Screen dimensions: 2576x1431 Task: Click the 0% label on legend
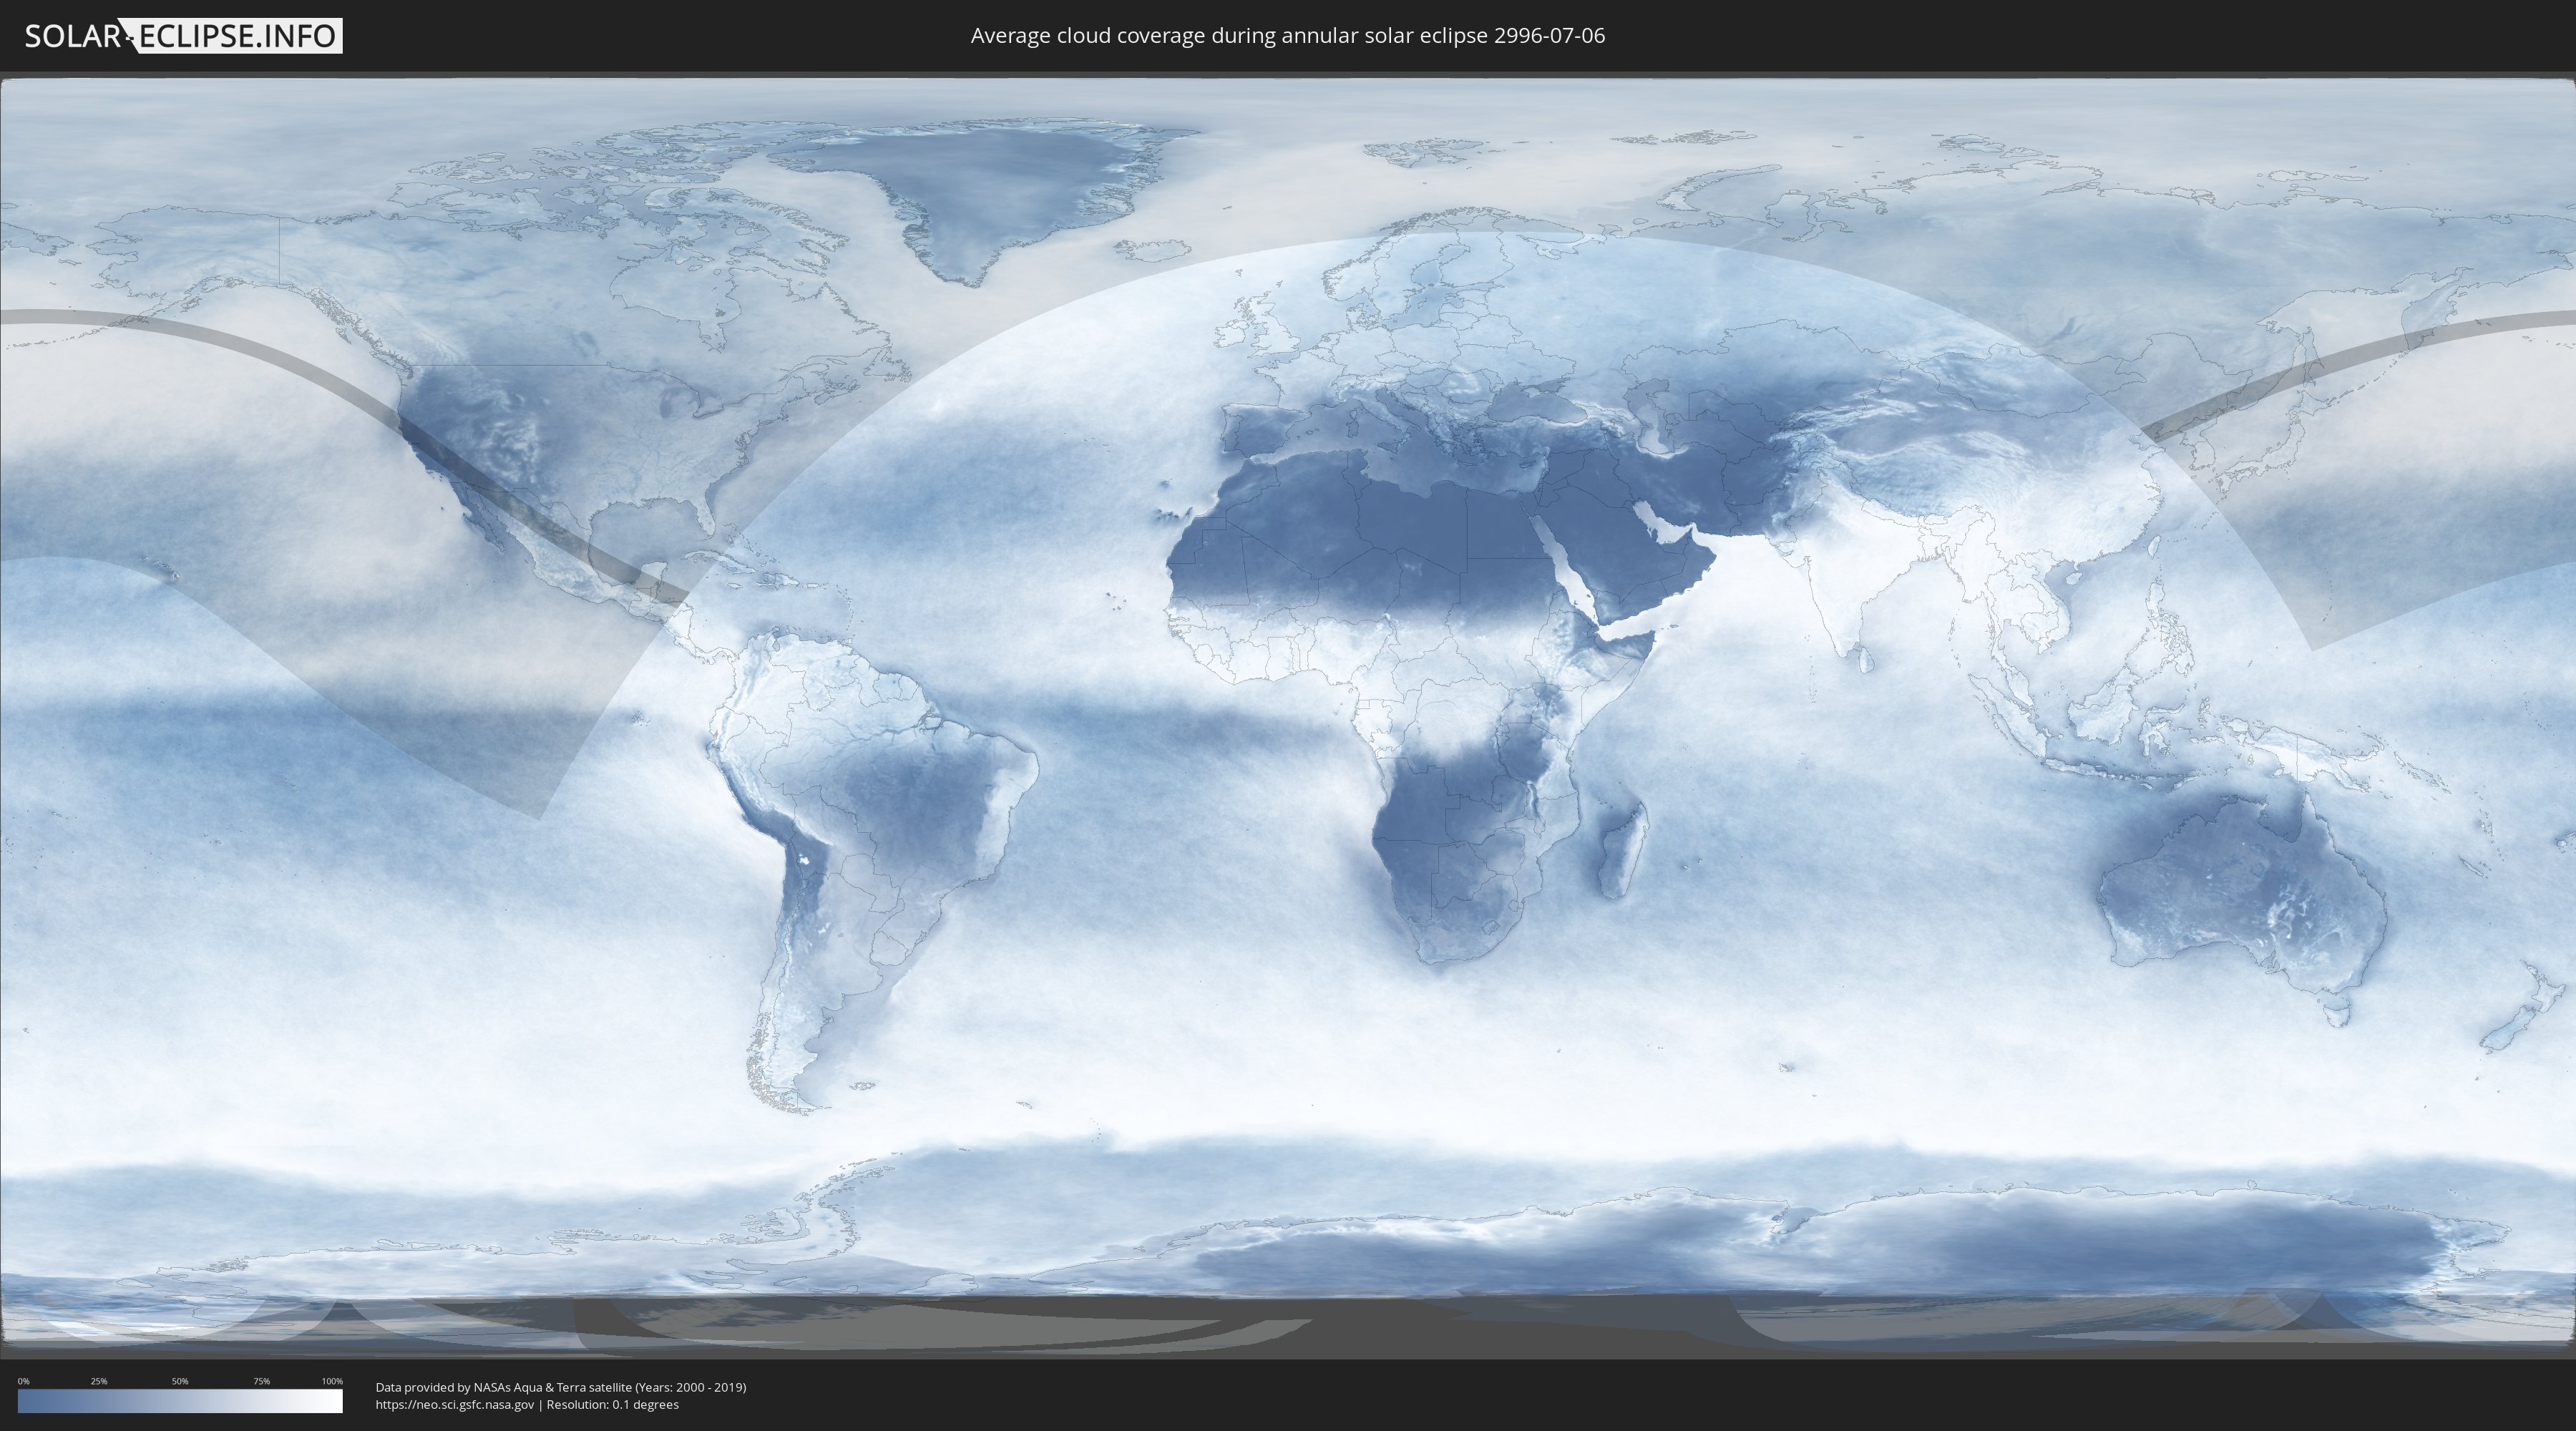(23, 1381)
